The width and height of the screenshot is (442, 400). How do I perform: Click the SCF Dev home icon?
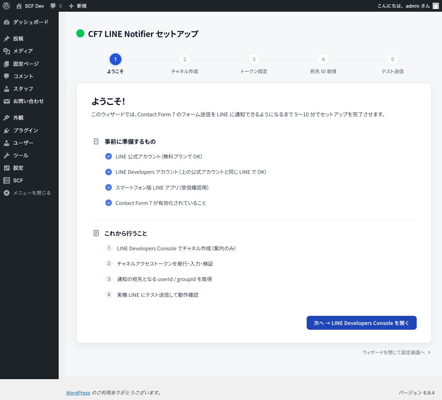(x=19, y=6)
